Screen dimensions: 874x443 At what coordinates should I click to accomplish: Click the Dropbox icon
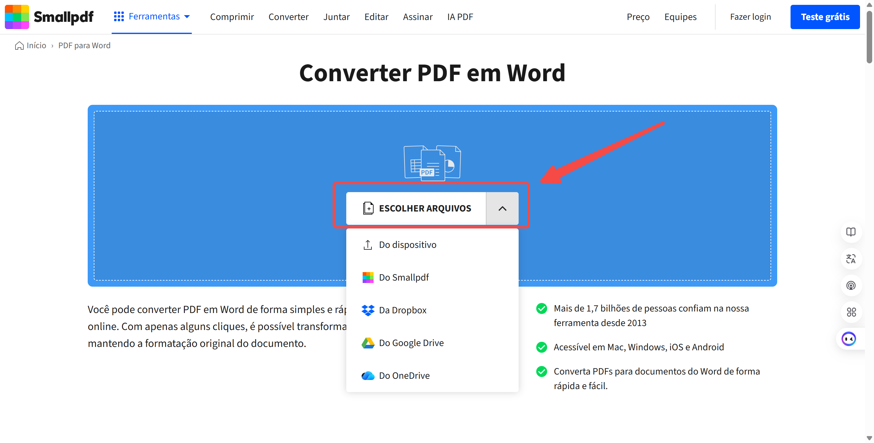coord(368,310)
